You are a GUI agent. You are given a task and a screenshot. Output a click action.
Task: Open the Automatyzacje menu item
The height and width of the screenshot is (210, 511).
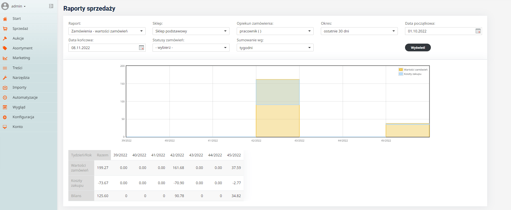(25, 98)
